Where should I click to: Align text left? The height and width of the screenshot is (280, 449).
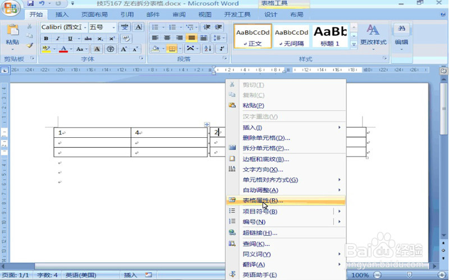[x=155, y=38]
